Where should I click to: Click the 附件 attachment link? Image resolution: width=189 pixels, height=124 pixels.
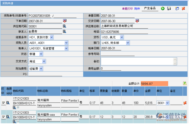tap(137, 9)
